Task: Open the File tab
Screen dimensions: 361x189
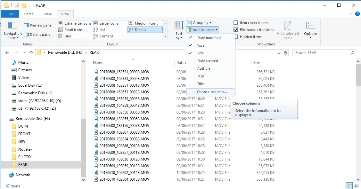Action: coord(10,14)
